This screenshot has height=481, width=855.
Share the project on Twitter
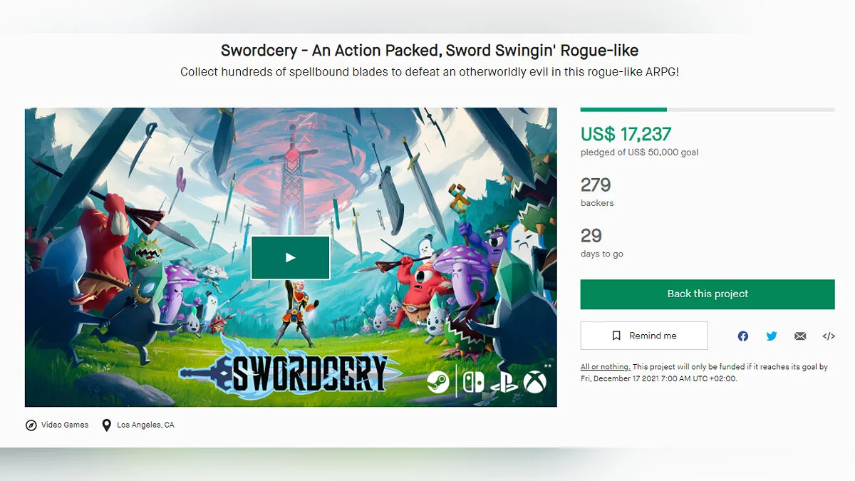tap(772, 336)
